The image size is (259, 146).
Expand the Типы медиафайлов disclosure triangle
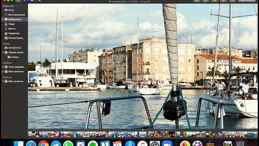3,67
